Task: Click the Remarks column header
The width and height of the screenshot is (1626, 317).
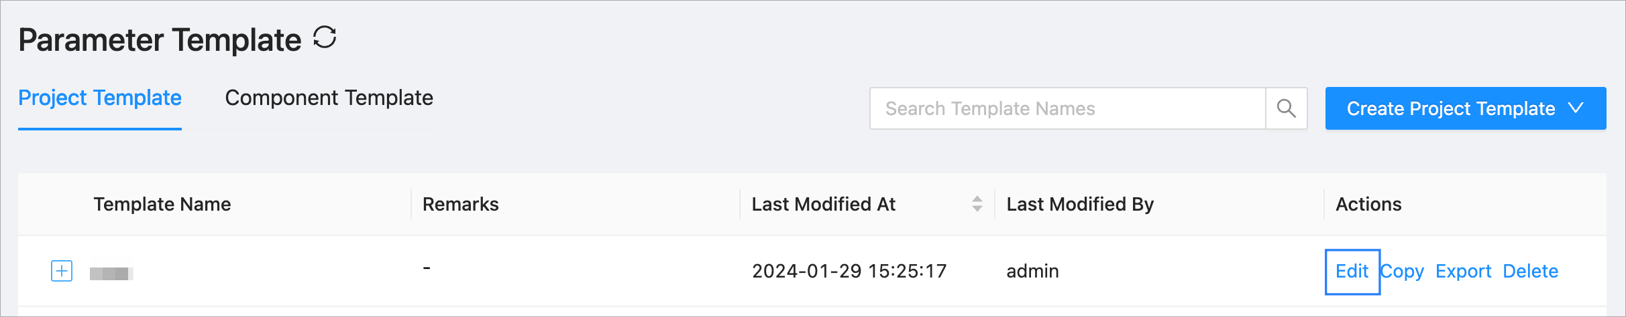Action: pos(460,204)
